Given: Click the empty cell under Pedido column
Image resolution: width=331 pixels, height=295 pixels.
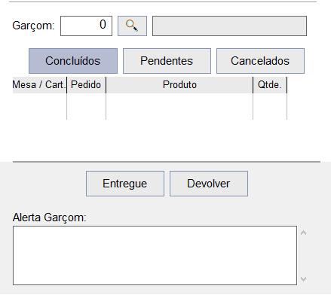Looking at the screenshot, I should [86, 106].
